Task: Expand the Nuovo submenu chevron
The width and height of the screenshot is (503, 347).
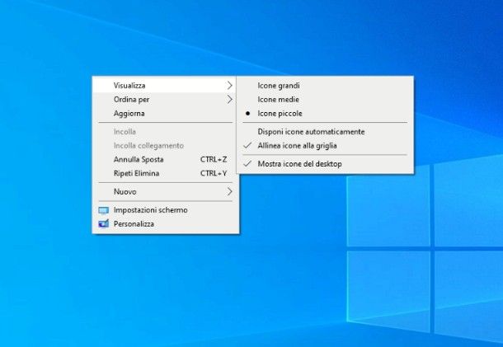Action: click(230, 191)
